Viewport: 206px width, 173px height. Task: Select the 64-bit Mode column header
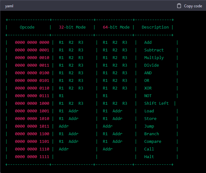116,27
